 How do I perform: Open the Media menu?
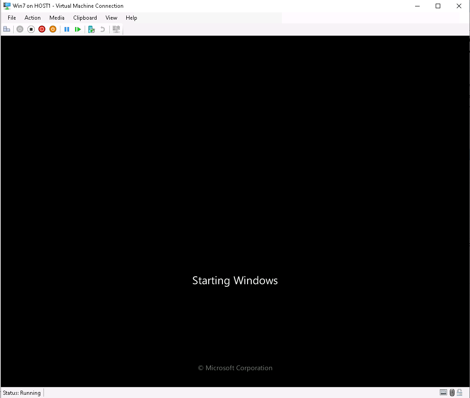coord(57,18)
